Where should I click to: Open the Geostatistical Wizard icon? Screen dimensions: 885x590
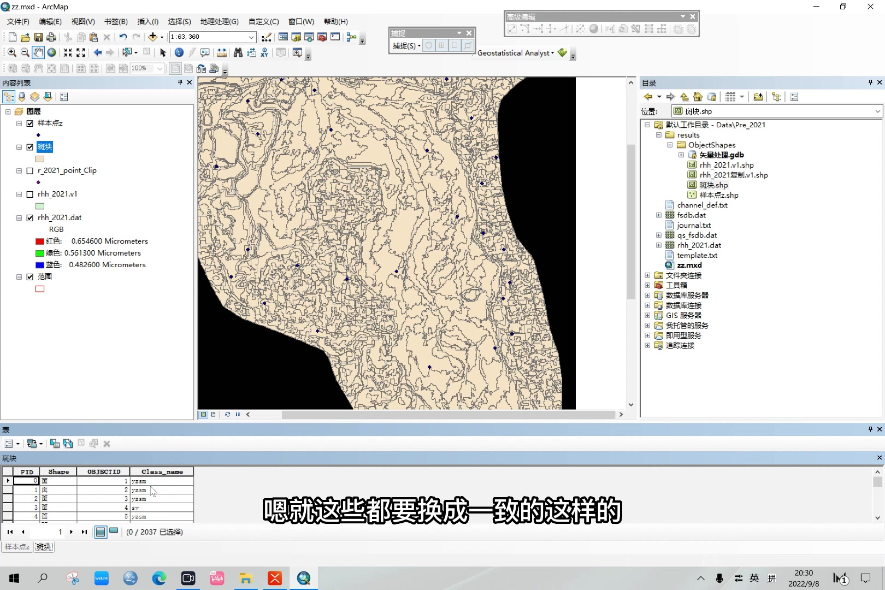[x=563, y=52]
